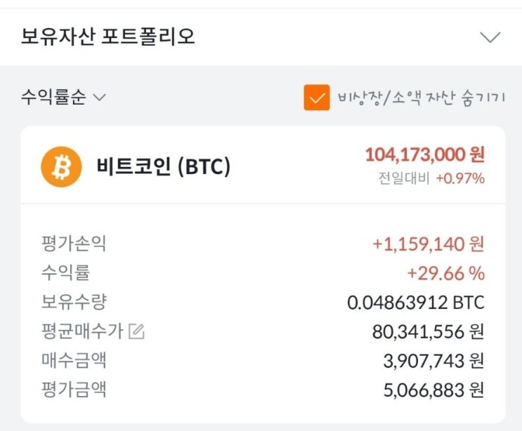Click the 매수금액 row label
522x431 pixels.
pyautogui.click(x=74, y=360)
